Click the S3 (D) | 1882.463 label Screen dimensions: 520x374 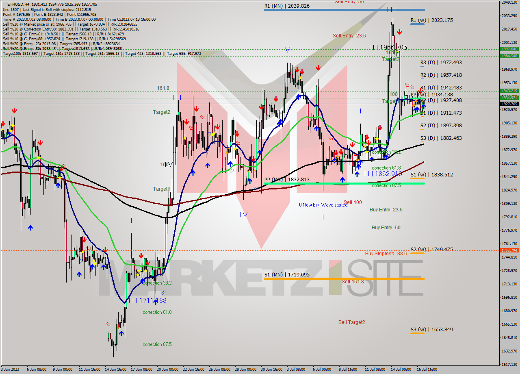[441, 138]
